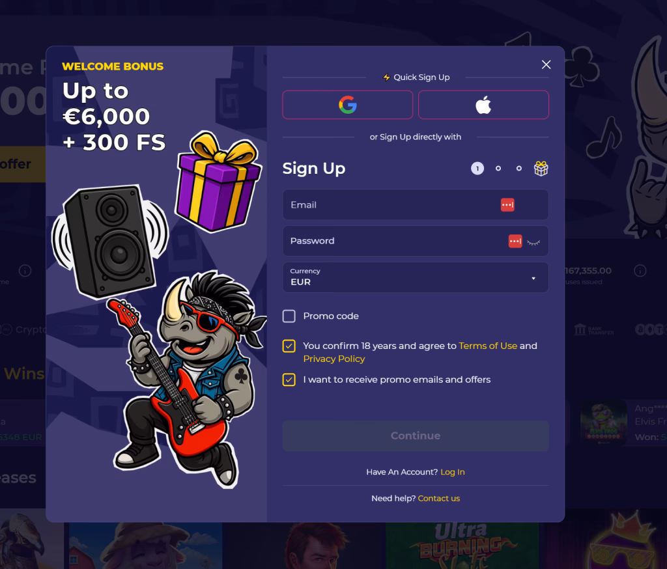This screenshot has width=667, height=569.
Task: Click the red password manager icon in the Email field
Action: tap(507, 205)
